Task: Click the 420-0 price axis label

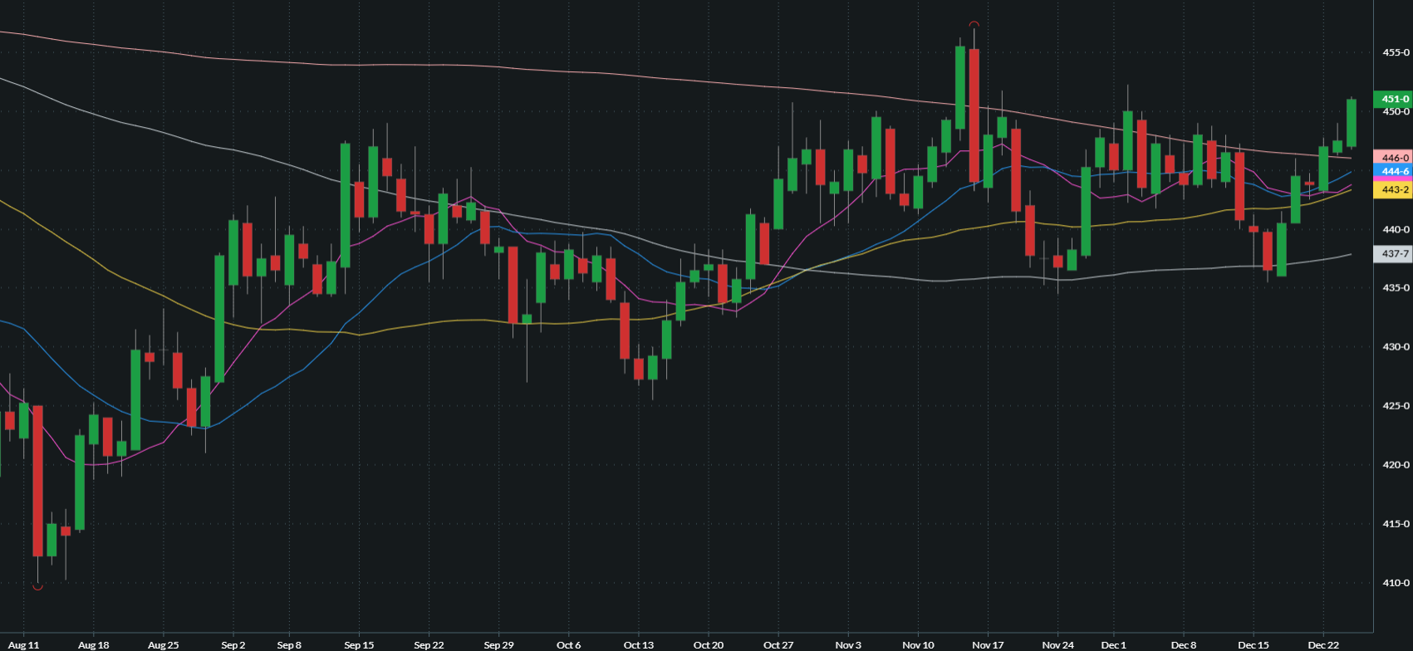Action: [x=1396, y=465]
